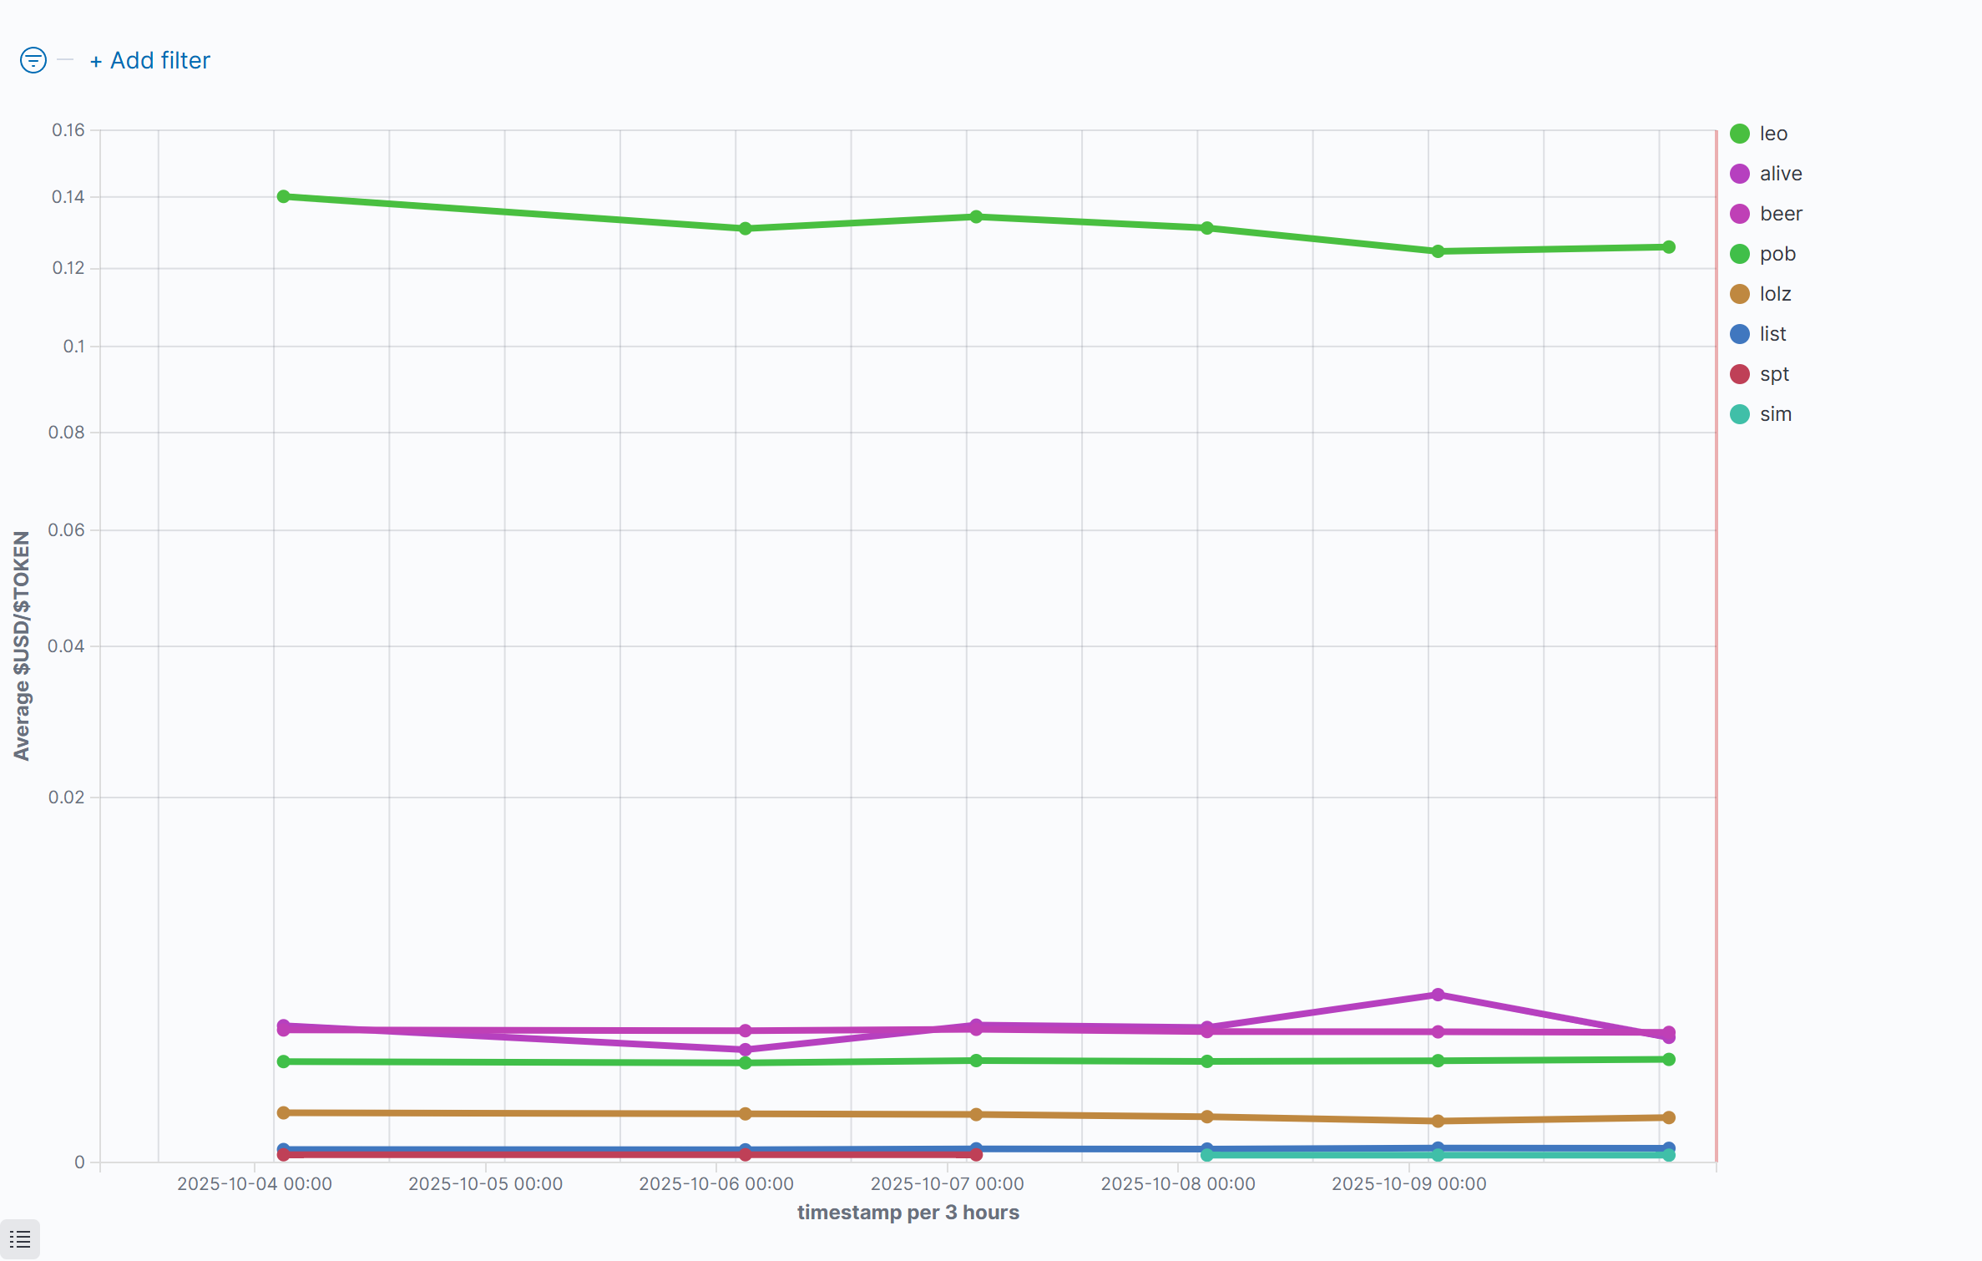
Task: Toggle the pob series label
Action: click(1777, 254)
